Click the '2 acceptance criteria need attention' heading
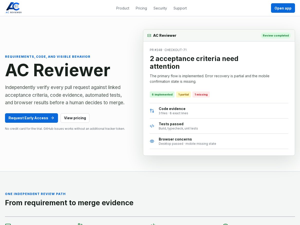 [194, 62]
